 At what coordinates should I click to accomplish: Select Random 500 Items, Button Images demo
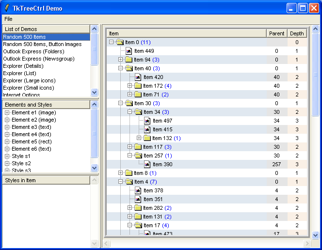pyautogui.click(x=46, y=44)
